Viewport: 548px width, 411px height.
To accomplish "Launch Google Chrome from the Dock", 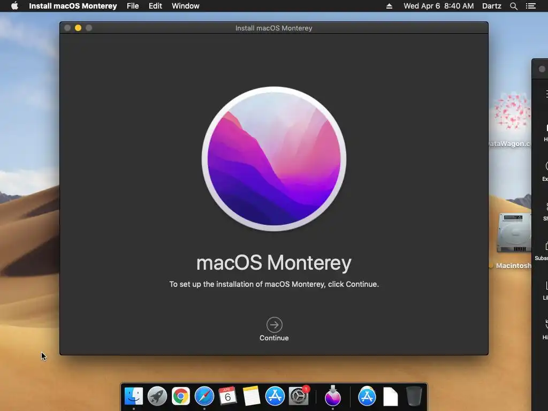I will [181, 397].
